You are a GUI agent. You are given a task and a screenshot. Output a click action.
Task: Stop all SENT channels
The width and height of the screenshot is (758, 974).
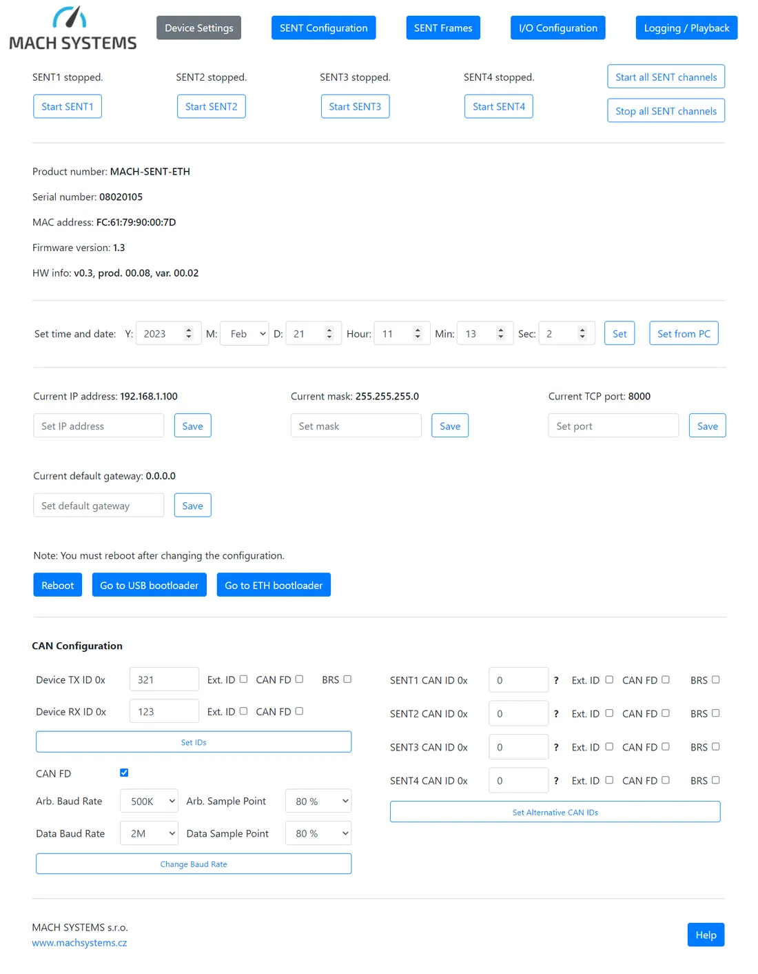coord(666,110)
